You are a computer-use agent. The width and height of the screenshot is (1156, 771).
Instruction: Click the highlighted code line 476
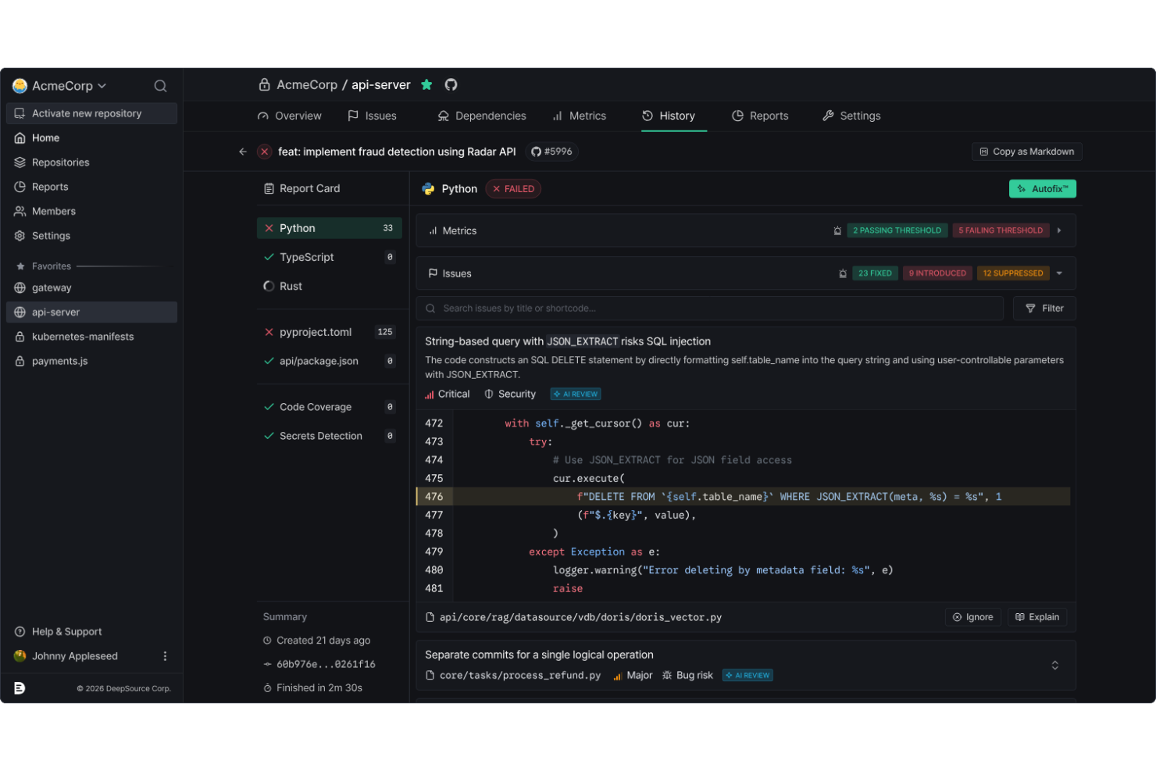tap(743, 497)
